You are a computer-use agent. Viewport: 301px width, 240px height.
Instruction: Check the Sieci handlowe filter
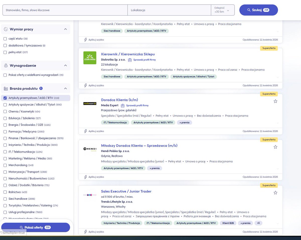click(x=5, y=199)
